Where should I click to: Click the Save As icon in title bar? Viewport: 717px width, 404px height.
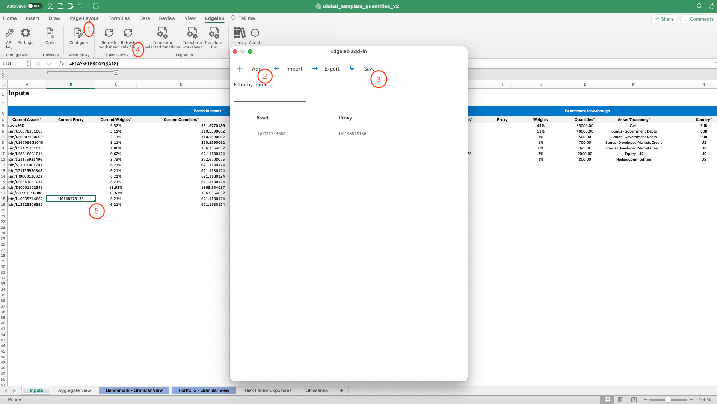click(71, 6)
